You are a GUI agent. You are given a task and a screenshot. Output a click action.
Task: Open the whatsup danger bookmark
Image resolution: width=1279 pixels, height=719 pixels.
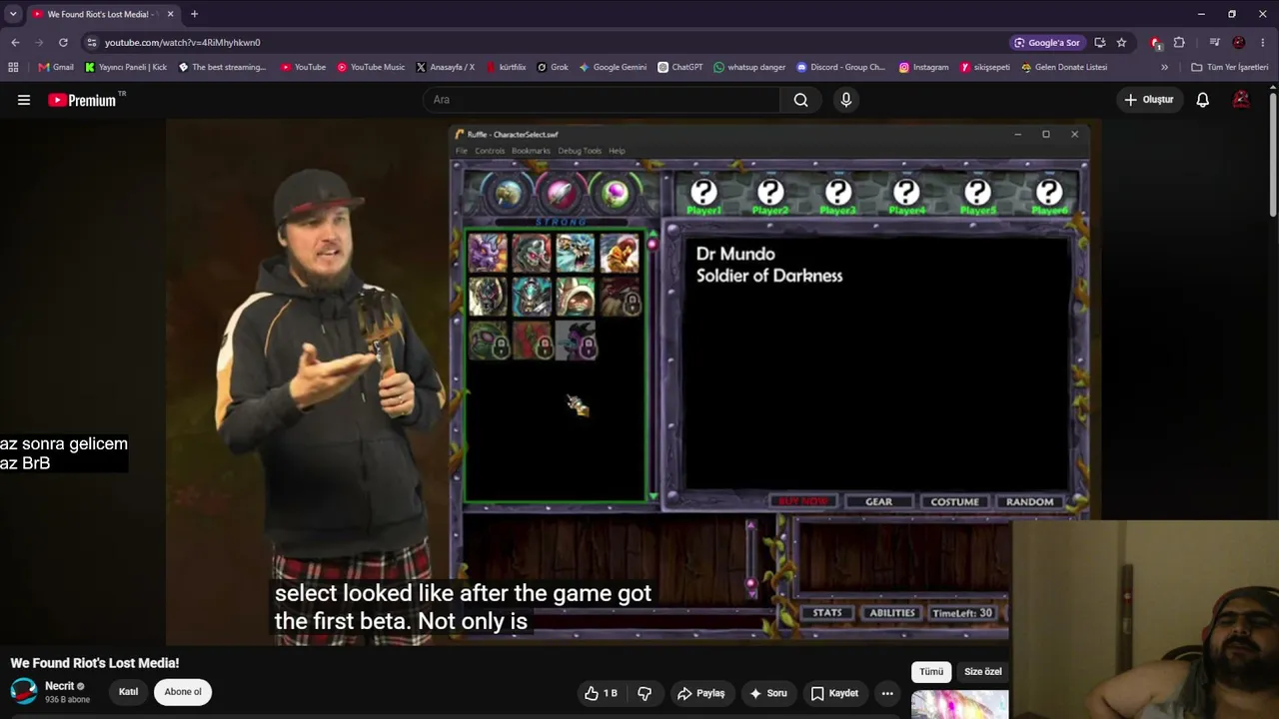(749, 67)
